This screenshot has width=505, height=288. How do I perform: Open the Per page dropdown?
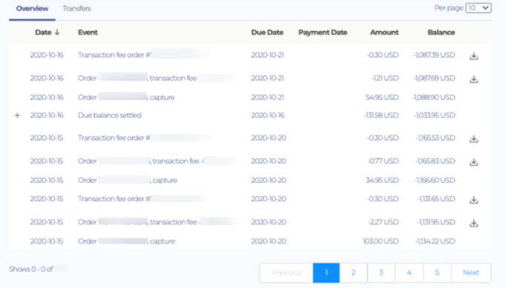click(478, 8)
